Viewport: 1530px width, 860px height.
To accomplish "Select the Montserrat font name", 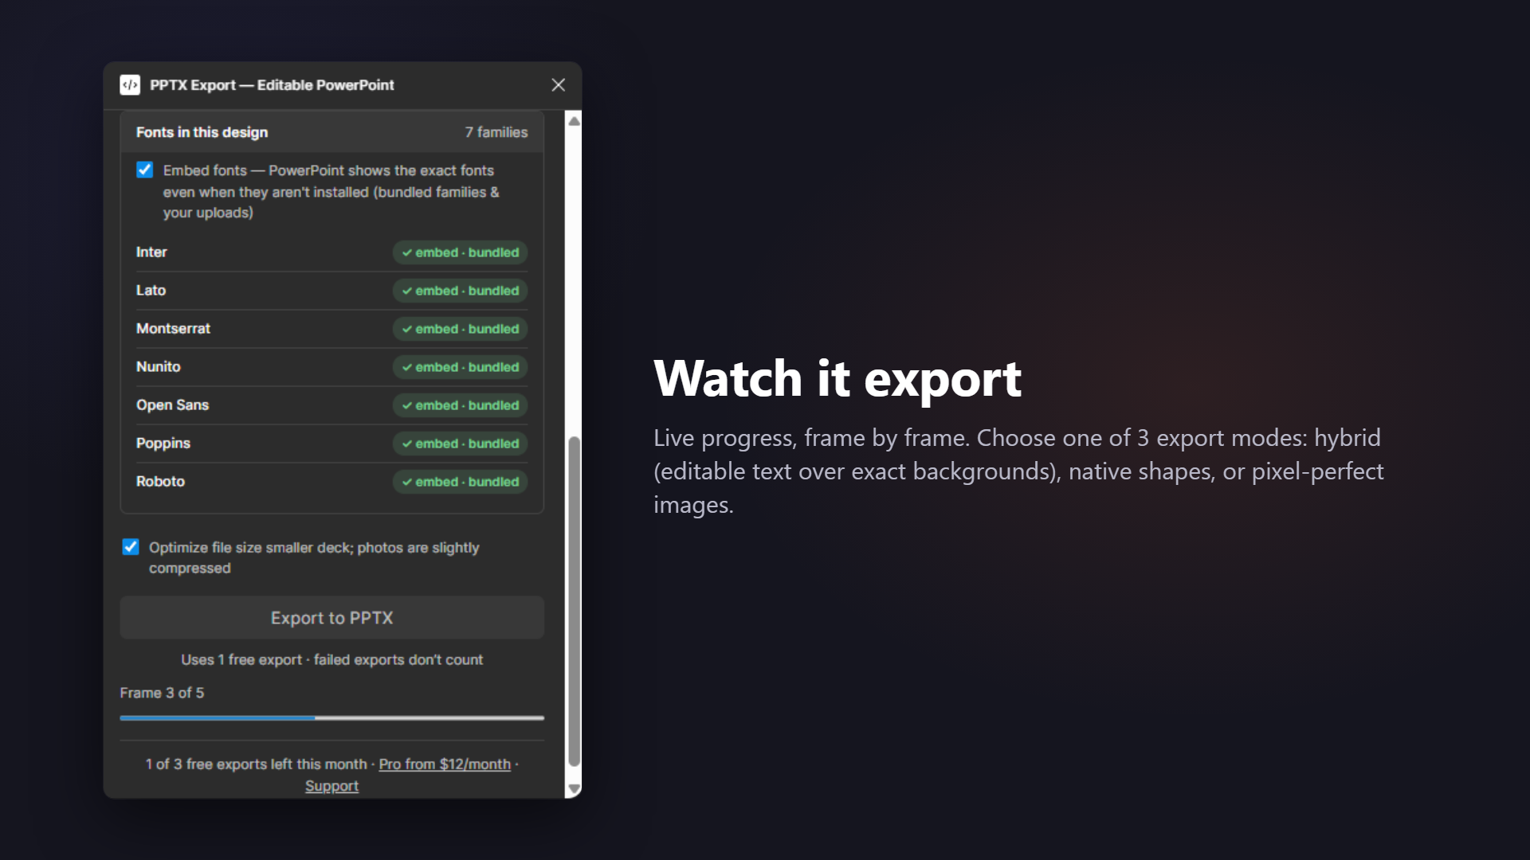I will (173, 328).
